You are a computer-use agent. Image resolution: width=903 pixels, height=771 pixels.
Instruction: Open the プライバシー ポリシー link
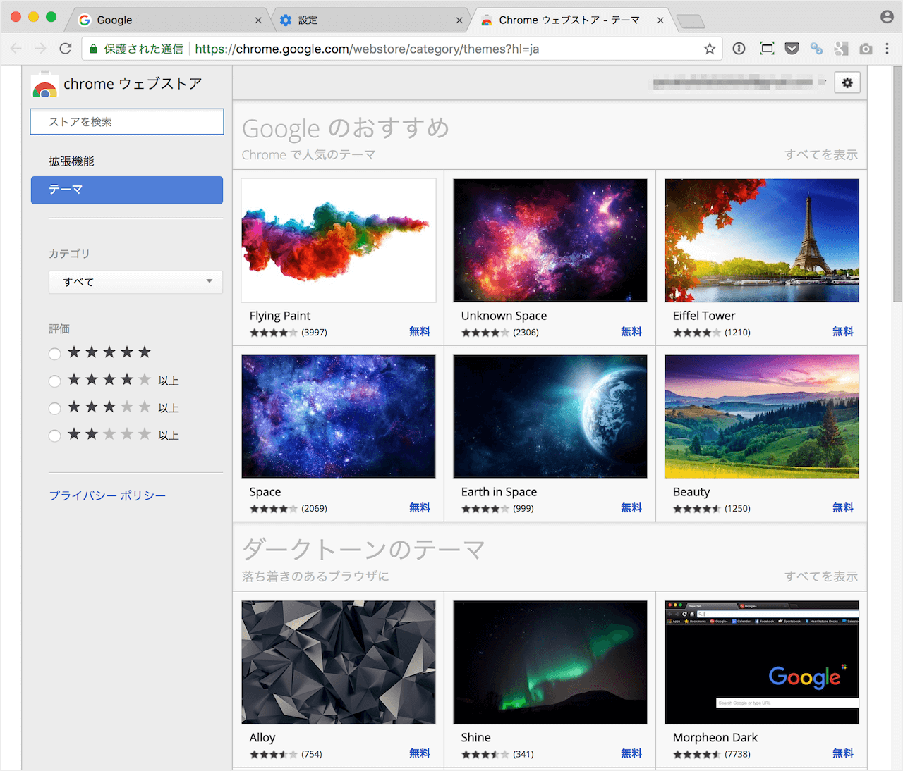[x=107, y=495]
